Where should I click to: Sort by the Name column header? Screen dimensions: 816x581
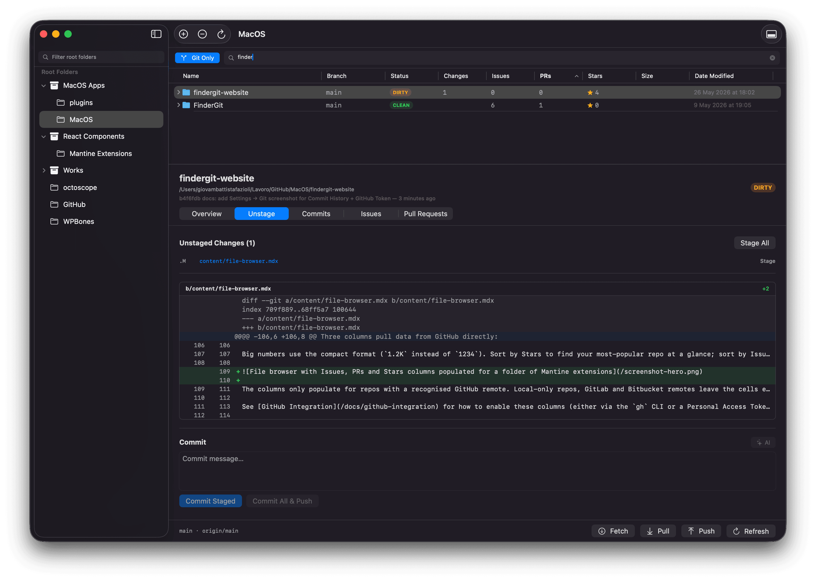point(191,76)
